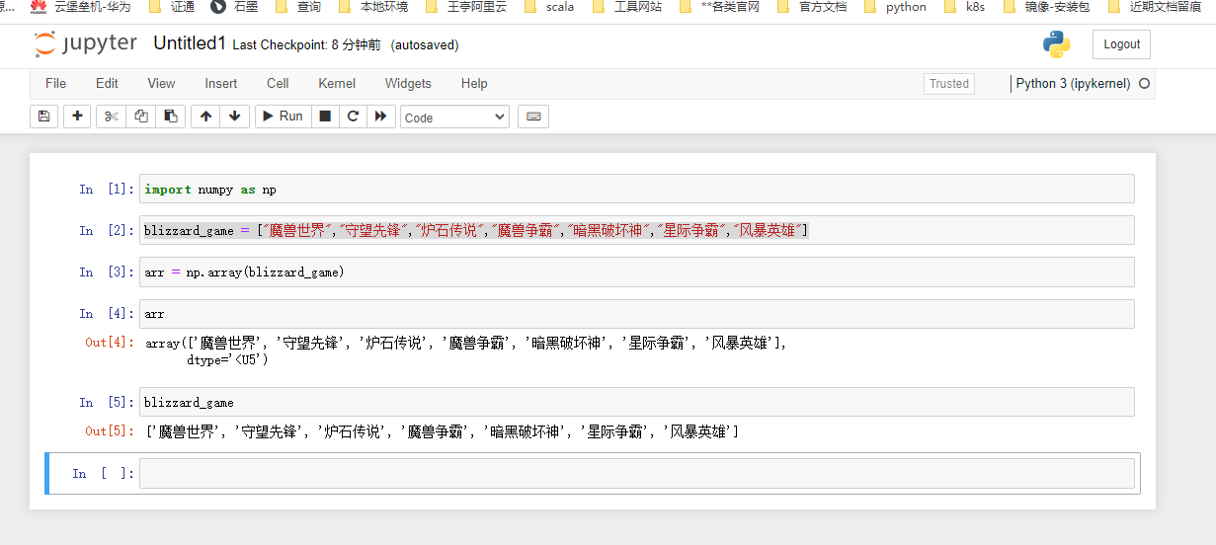Viewport: 1216px width, 545px height.
Task: Open the Kernel menu
Action: click(337, 84)
